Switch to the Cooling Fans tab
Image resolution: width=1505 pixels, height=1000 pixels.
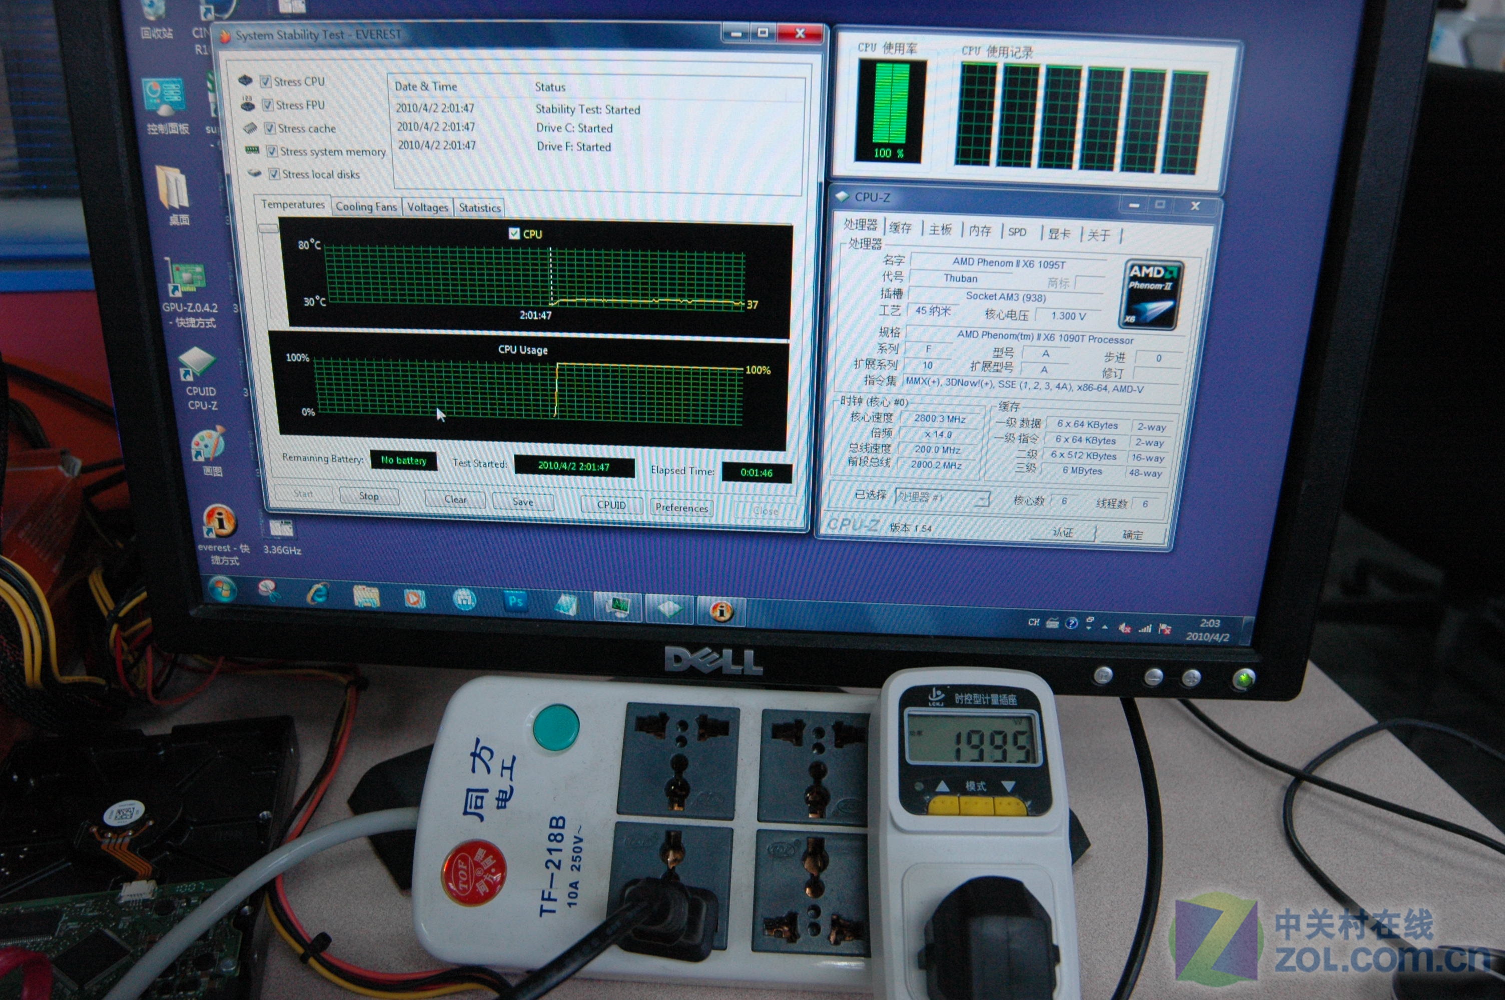point(366,206)
